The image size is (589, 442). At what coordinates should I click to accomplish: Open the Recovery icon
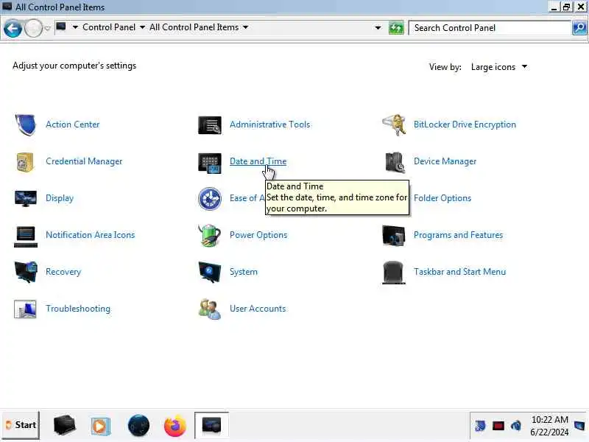26,272
